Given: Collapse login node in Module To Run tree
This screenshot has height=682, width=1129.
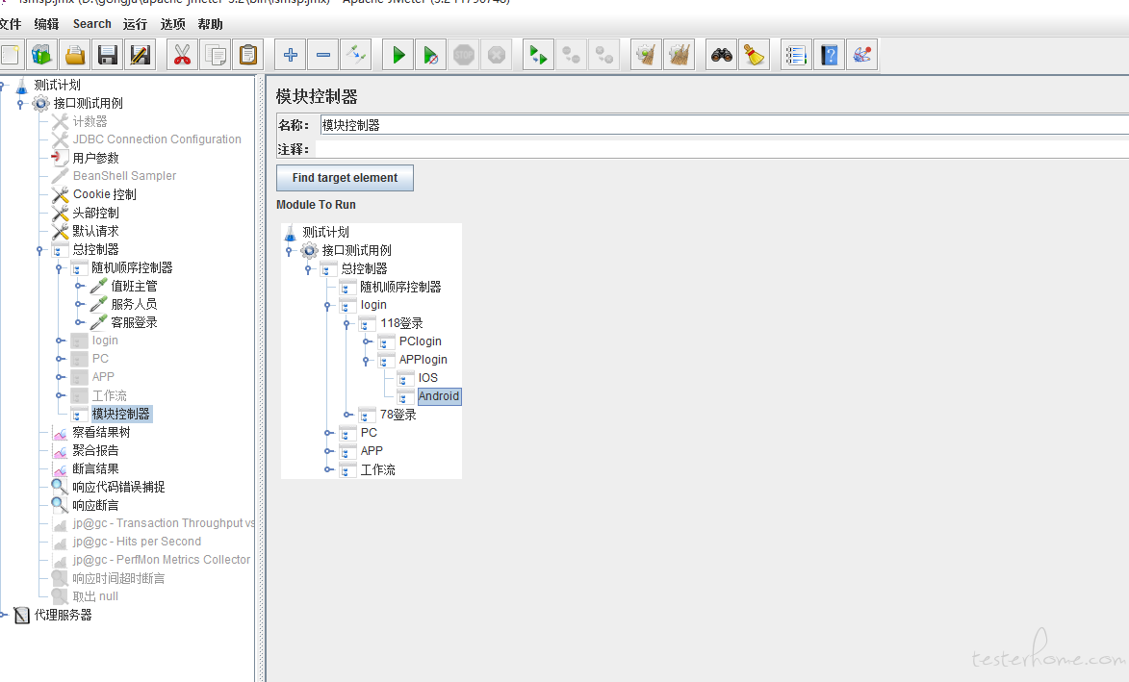Looking at the screenshot, I should pyautogui.click(x=327, y=306).
